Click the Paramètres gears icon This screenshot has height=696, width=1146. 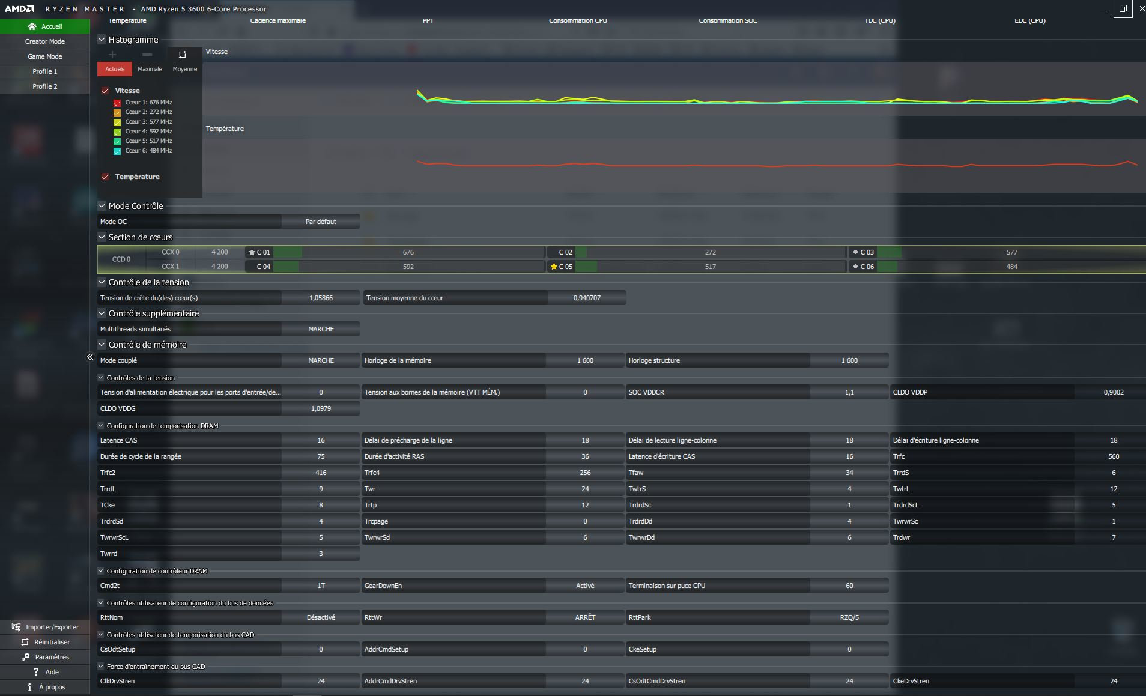[x=25, y=657]
